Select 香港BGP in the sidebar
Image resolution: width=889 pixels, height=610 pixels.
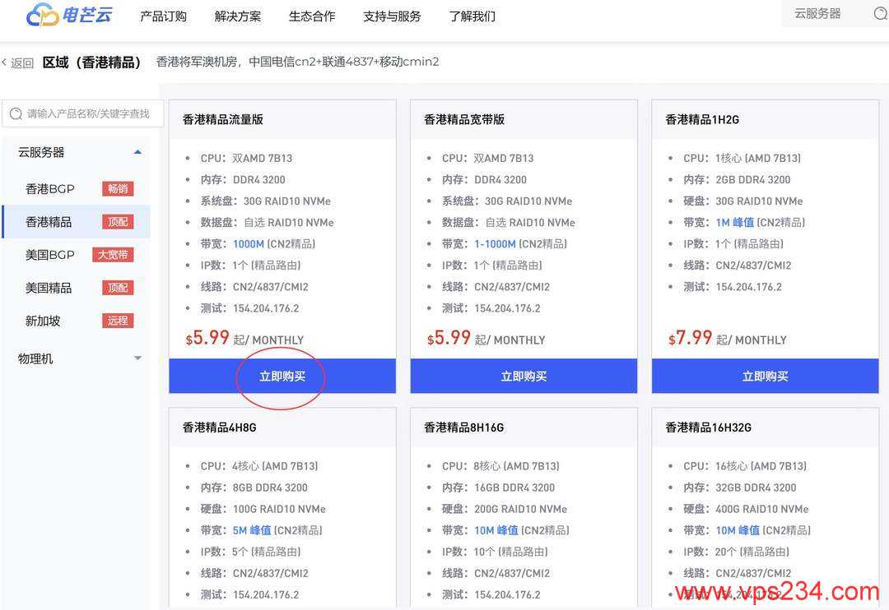point(50,189)
